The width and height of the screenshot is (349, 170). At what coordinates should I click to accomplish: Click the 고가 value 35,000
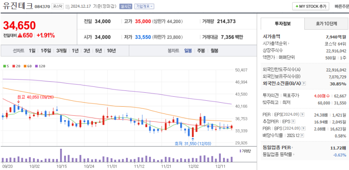pos(143,21)
